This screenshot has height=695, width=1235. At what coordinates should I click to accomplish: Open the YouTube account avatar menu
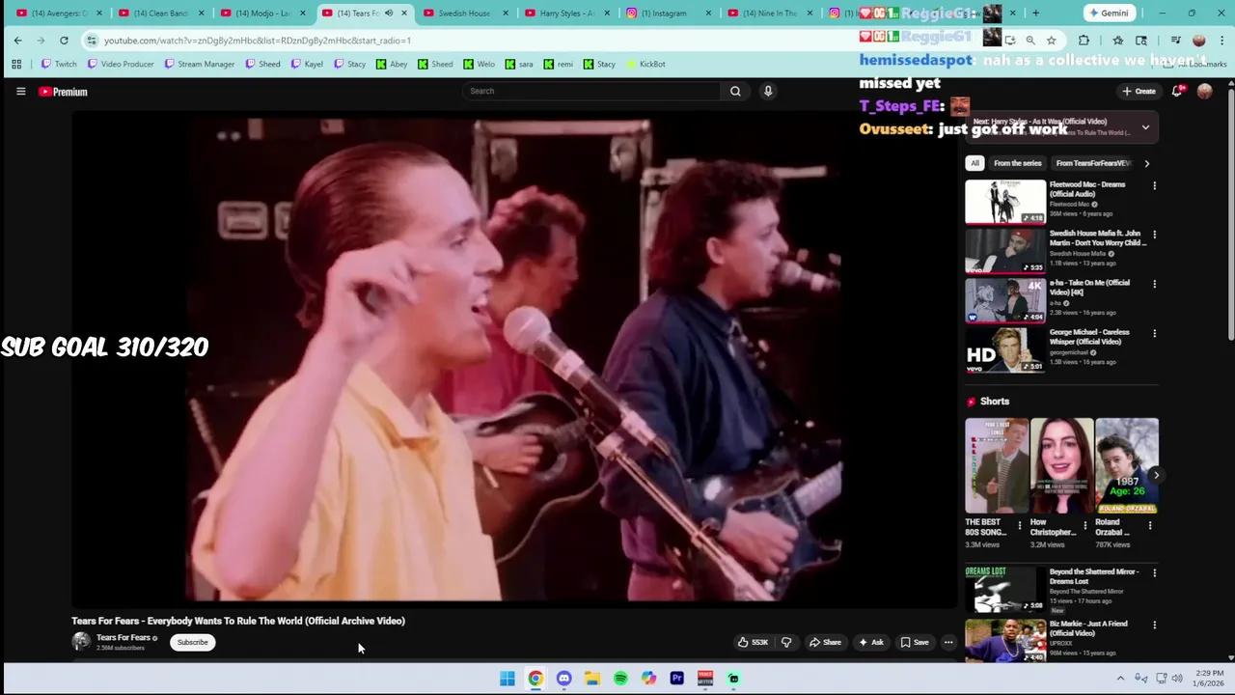click(x=1204, y=91)
